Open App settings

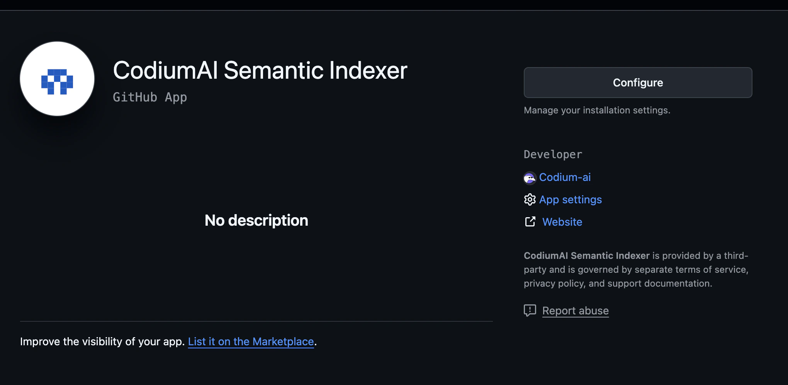(571, 199)
